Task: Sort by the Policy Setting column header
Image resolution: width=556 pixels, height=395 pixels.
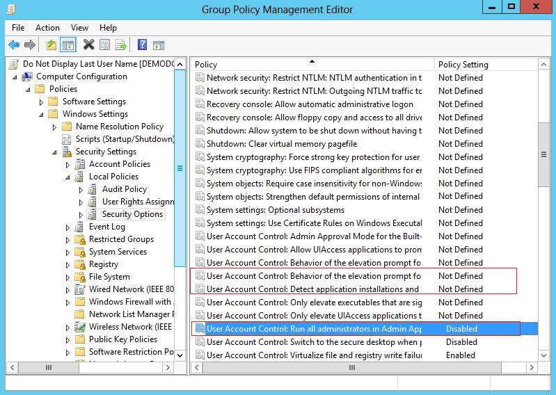Action: (486, 65)
